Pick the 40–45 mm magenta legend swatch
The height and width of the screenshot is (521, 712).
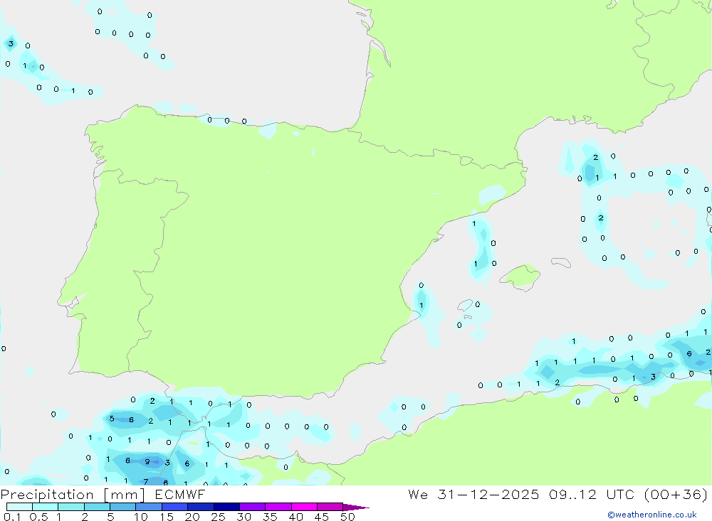click(x=304, y=507)
